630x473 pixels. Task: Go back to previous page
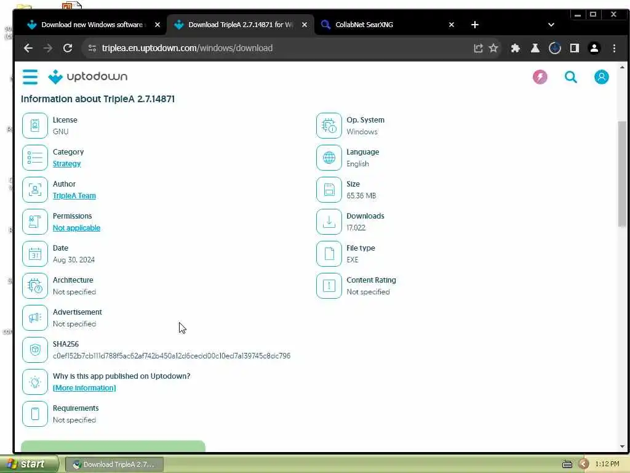(x=28, y=48)
